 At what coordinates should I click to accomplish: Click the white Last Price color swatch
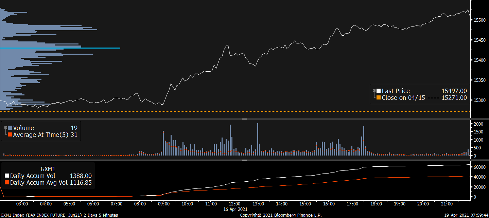pyautogui.click(x=378, y=91)
